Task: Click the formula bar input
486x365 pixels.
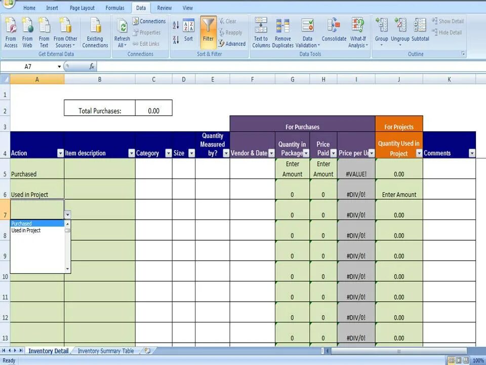Action: tap(291, 66)
